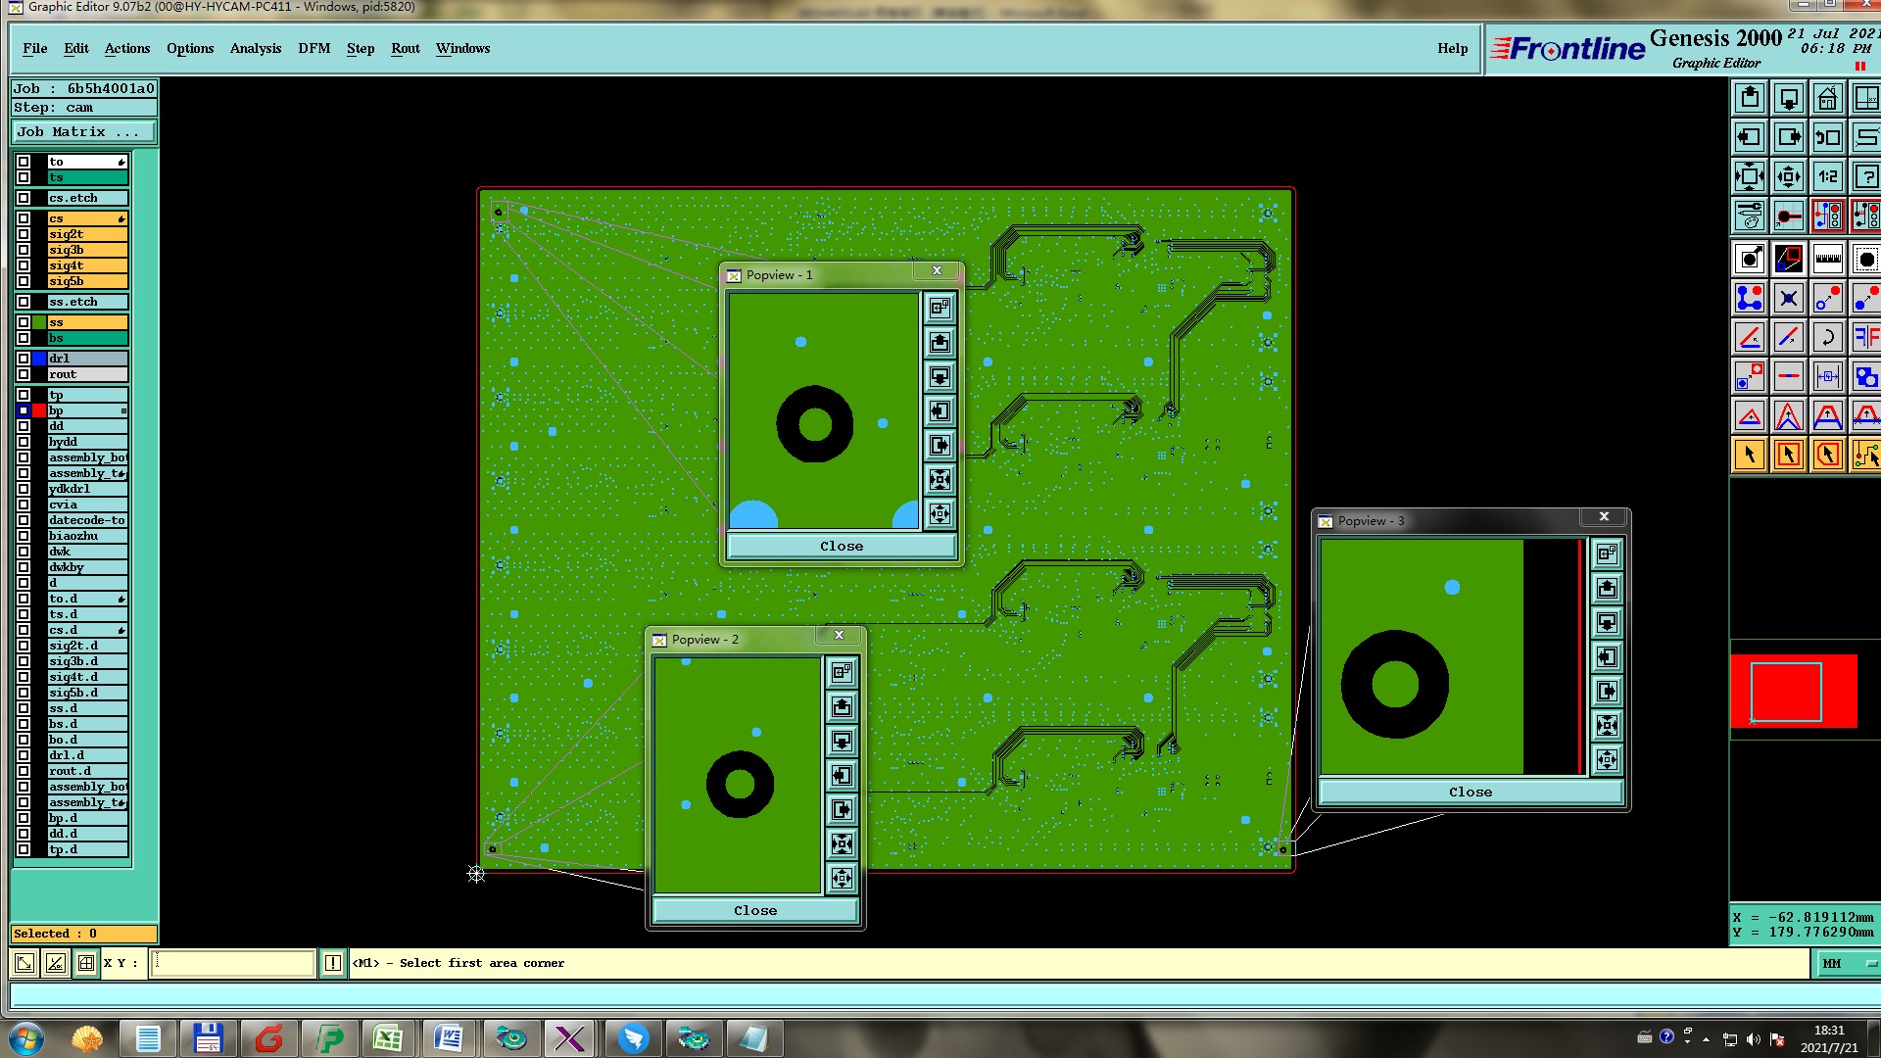1881x1058 pixels.
Task: Click the Home view icon
Action: tap(1827, 98)
